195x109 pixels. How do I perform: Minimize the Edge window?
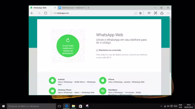pyautogui.click(x=155, y=8)
